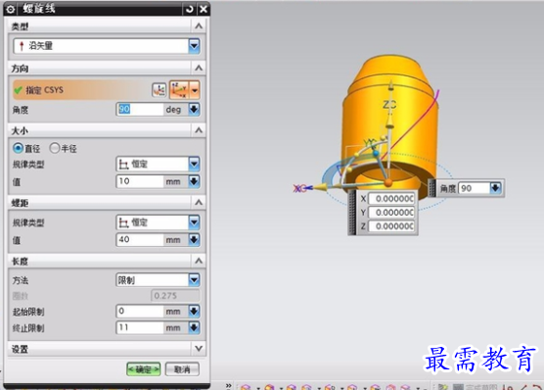Expand the 设置 section
Image resolution: width=544 pixels, height=390 pixels.
(199, 348)
